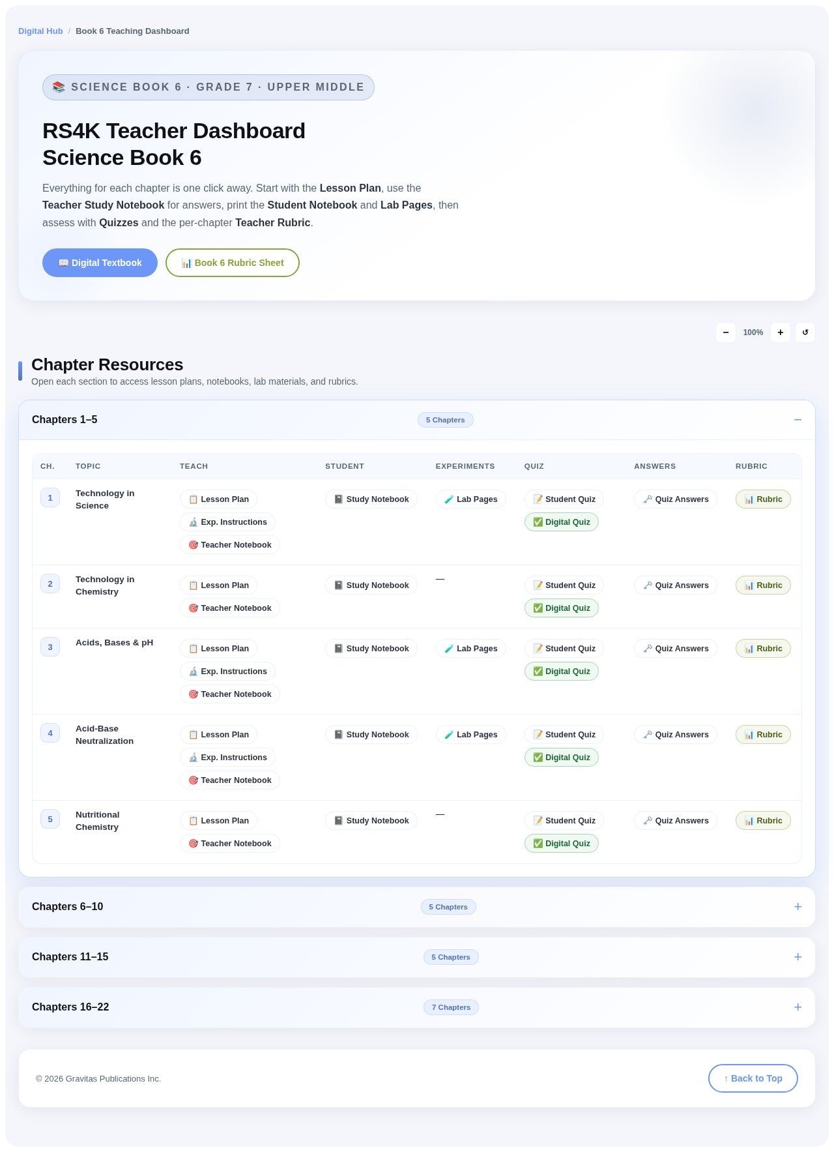This screenshot has width=834, height=1152.
Task: Open Lesson Plan for Technology in Science
Action: click(x=218, y=499)
